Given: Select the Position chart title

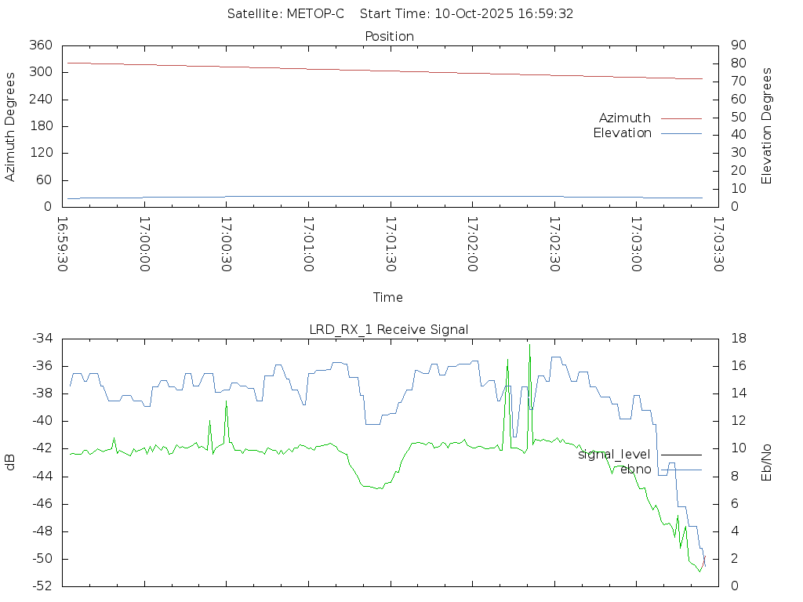Looking at the screenshot, I should click(x=389, y=36).
